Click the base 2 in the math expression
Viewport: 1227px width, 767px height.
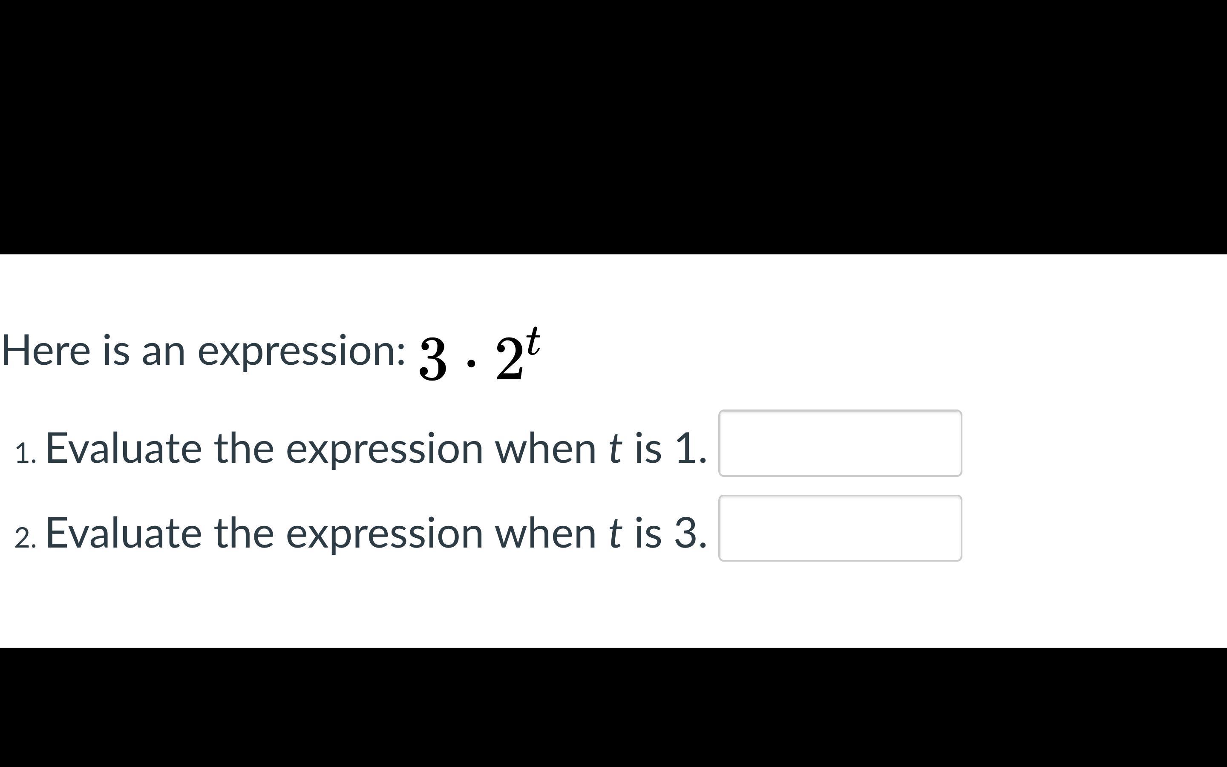[509, 359]
